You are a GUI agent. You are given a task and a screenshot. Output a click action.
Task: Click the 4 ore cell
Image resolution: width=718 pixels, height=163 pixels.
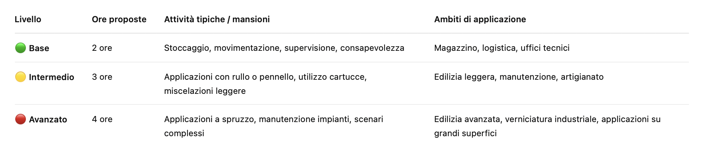coord(102,119)
